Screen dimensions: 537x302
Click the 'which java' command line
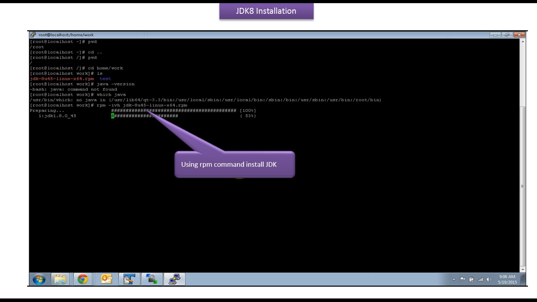click(78, 95)
